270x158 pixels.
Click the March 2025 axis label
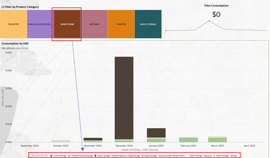(217, 146)
